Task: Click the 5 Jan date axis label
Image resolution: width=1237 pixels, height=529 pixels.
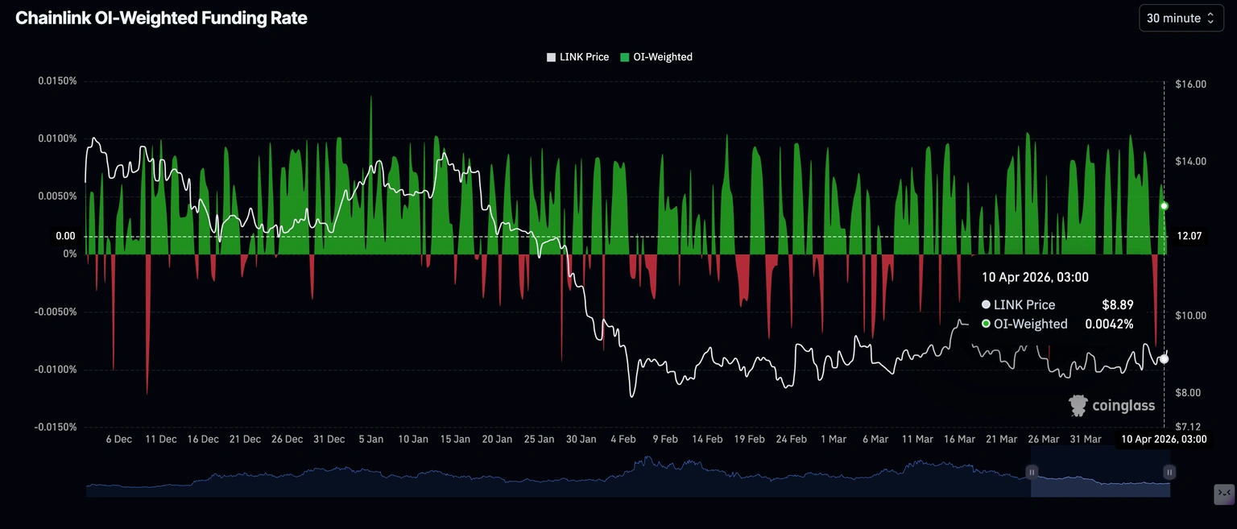Action: tap(370, 440)
